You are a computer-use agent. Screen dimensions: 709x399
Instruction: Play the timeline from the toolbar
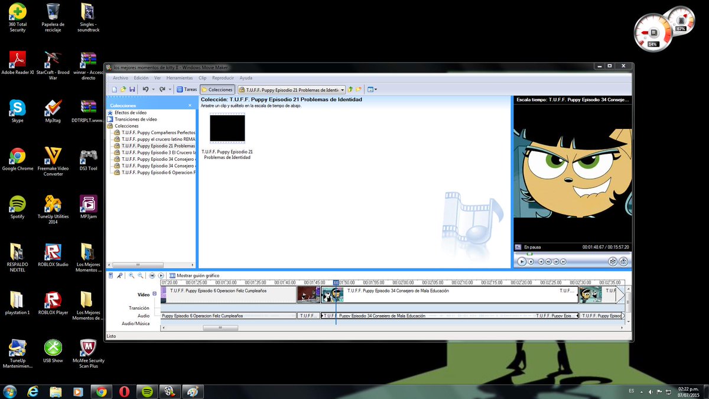[161, 275]
